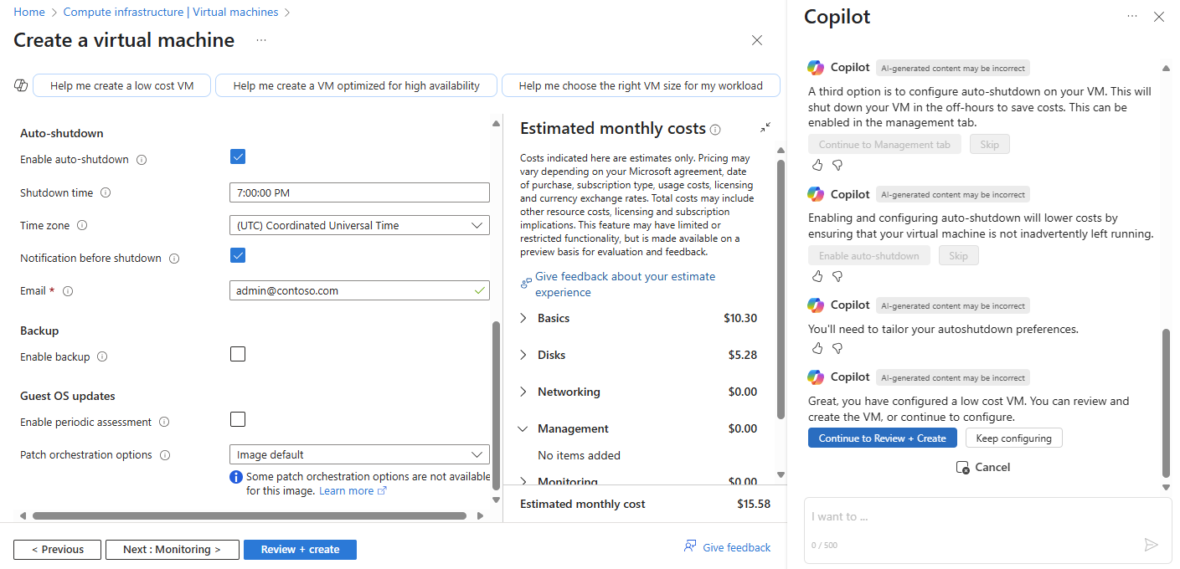Click Continue to Review + Create button
Viewport: 1180px width, 569px height.
click(882, 438)
